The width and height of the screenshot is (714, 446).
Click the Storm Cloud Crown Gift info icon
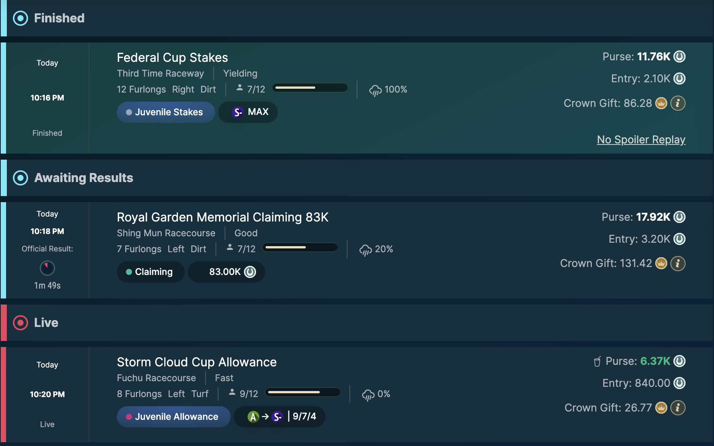(678, 408)
